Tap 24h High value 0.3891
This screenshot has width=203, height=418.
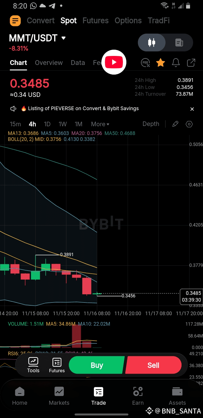pyautogui.click(x=185, y=80)
